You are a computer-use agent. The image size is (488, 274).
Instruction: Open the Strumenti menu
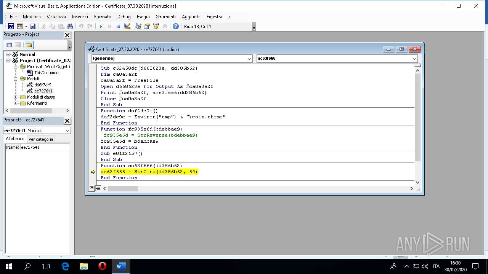click(166, 17)
